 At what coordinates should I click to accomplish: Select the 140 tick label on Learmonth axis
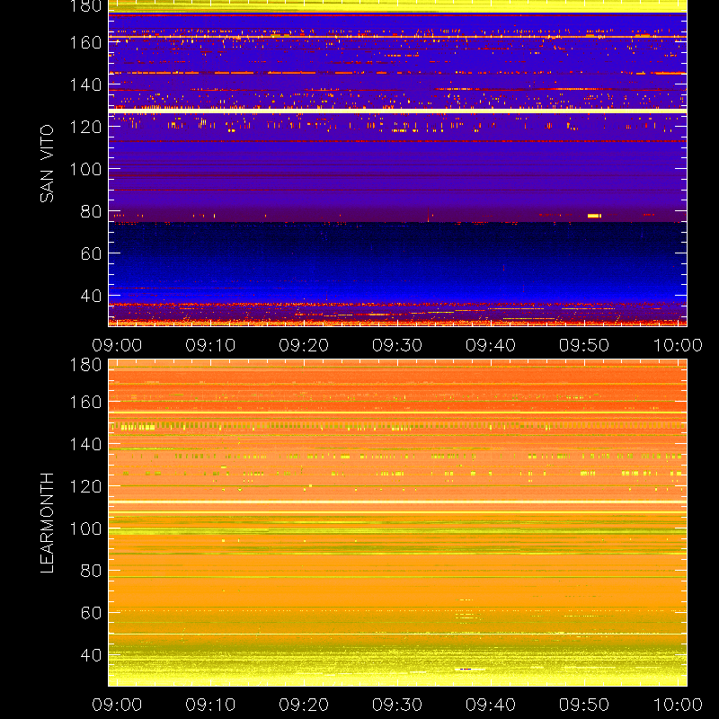[x=85, y=444]
